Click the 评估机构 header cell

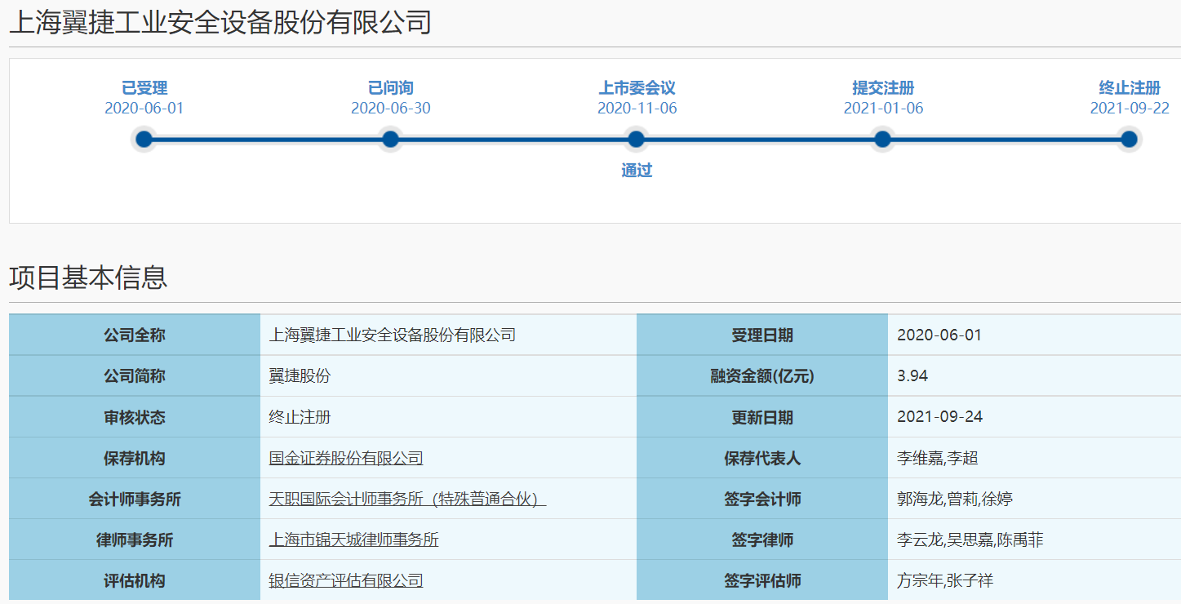coord(135,580)
